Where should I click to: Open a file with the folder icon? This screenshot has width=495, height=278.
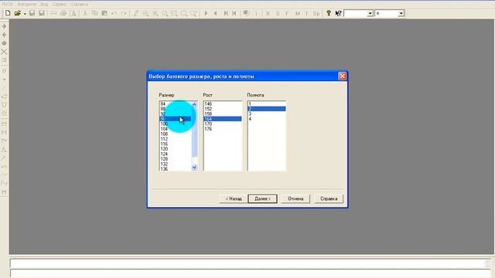click(17, 13)
